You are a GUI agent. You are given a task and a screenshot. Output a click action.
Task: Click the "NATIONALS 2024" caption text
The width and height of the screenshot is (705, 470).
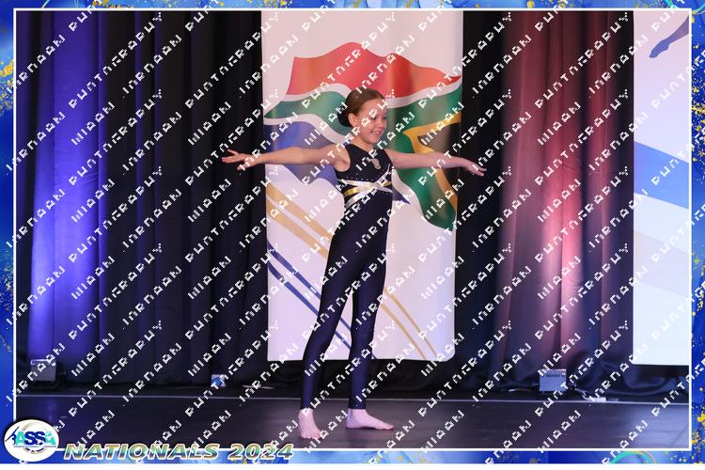[179, 451]
